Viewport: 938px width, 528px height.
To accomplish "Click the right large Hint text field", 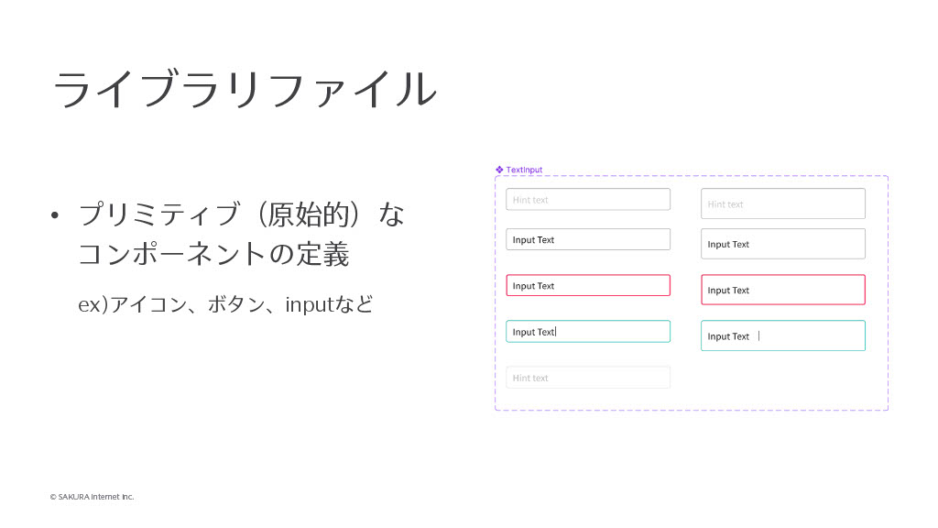I will pos(782,203).
